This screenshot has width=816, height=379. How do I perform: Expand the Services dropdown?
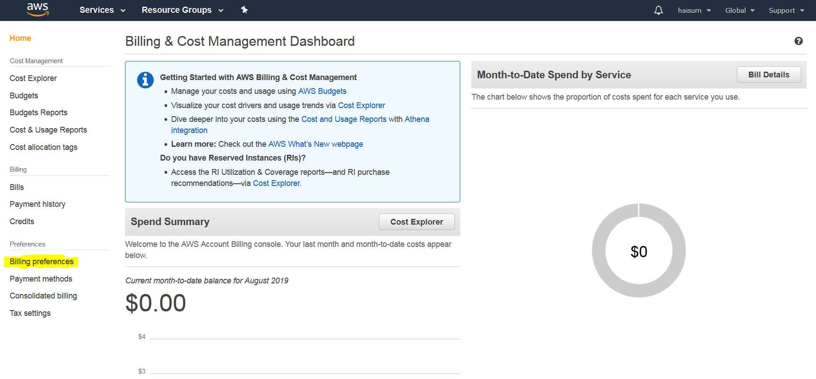coord(102,10)
